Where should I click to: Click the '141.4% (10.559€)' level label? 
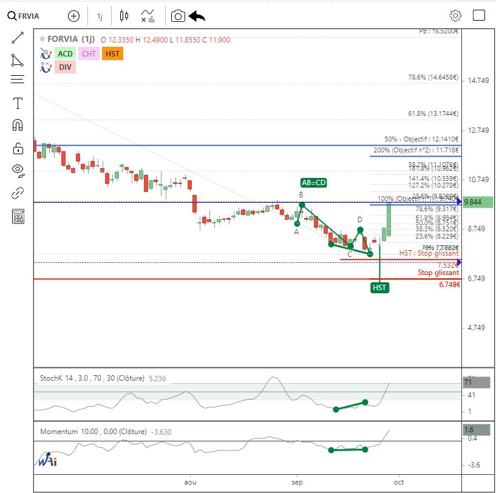coord(433,178)
